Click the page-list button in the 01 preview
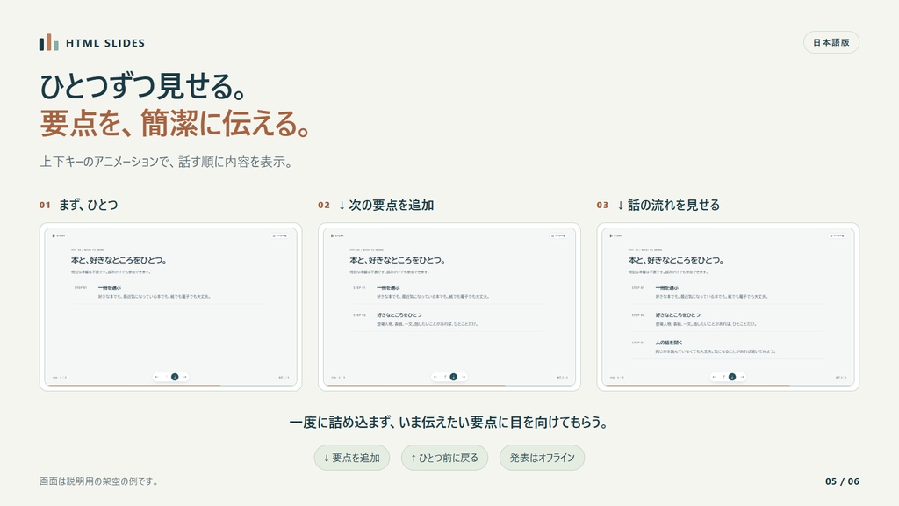The height and width of the screenshot is (506, 899). (x=280, y=235)
